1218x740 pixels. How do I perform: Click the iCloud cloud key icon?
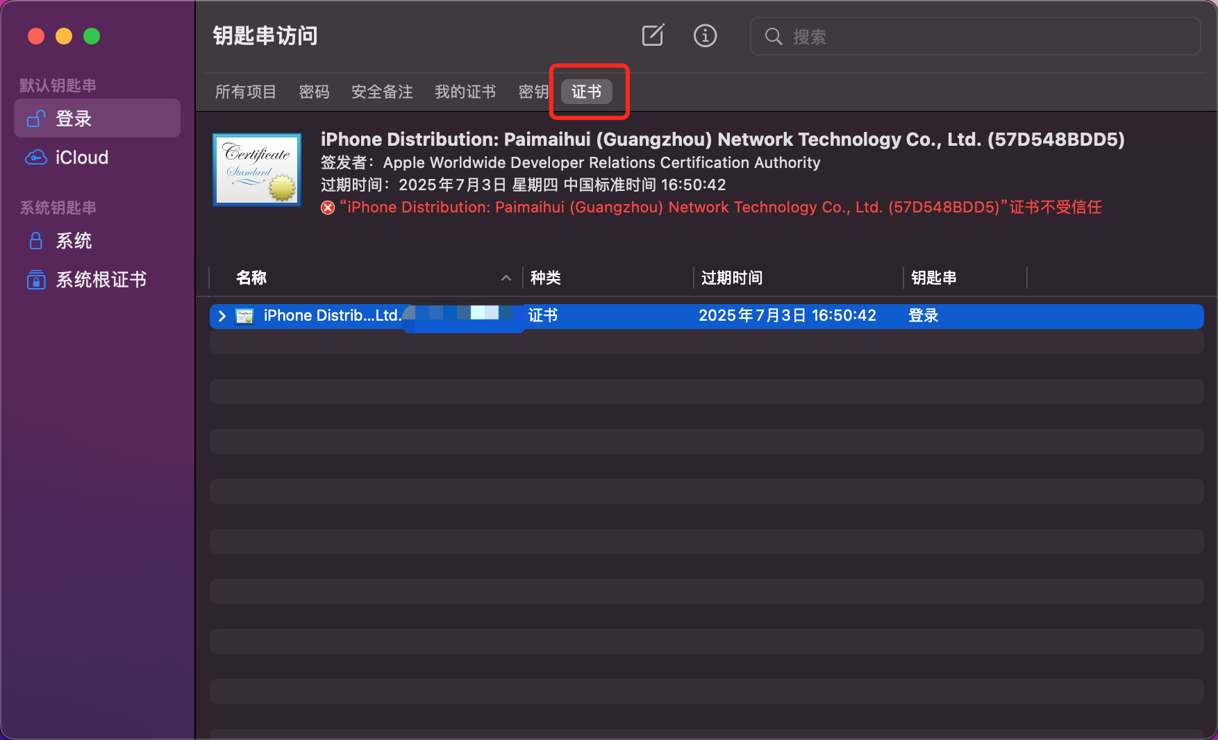(x=36, y=158)
